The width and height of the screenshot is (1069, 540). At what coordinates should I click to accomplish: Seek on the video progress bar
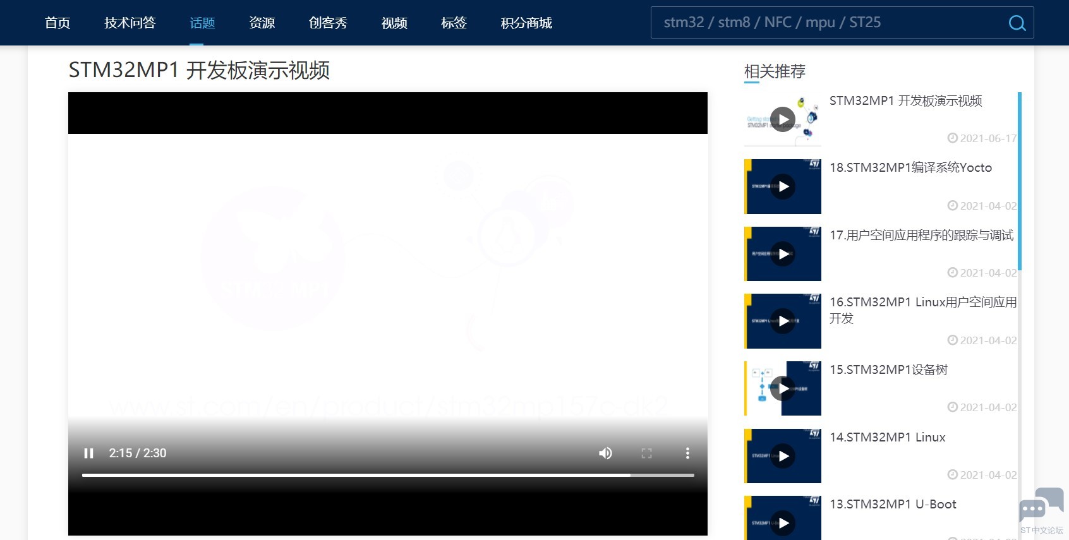pos(388,475)
